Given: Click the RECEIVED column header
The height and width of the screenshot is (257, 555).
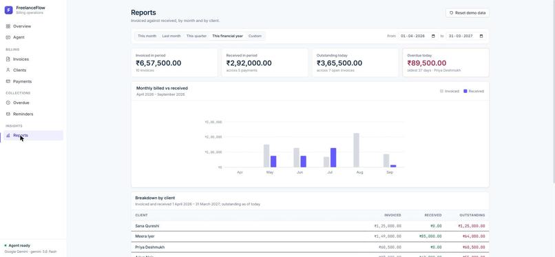Looking at the screenshot, I should tap(433, 215).
